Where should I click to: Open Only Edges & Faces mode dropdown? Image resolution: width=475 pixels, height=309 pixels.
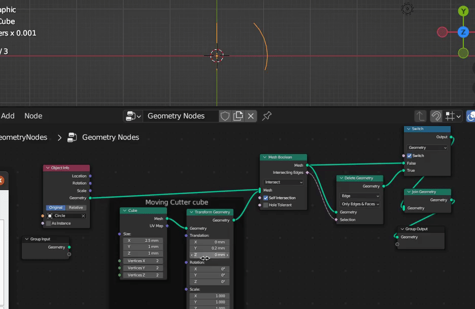pos(360,204)
